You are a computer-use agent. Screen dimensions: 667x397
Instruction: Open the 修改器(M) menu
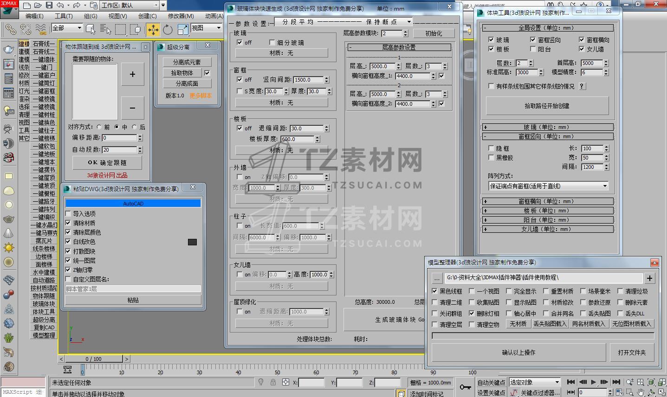click(x=181, y=16)
